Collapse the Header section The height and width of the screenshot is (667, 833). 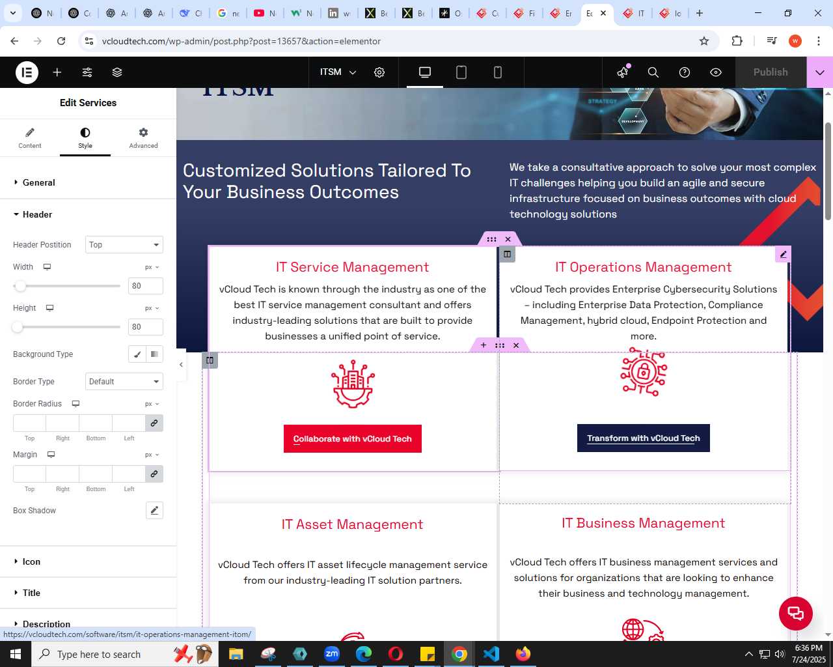pyautogui.click(x=88, y=214)
